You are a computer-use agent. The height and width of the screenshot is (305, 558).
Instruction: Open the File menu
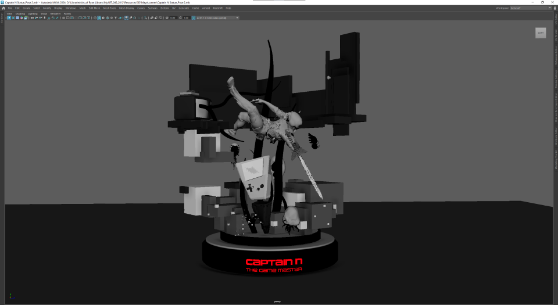(x=10, y=8)
